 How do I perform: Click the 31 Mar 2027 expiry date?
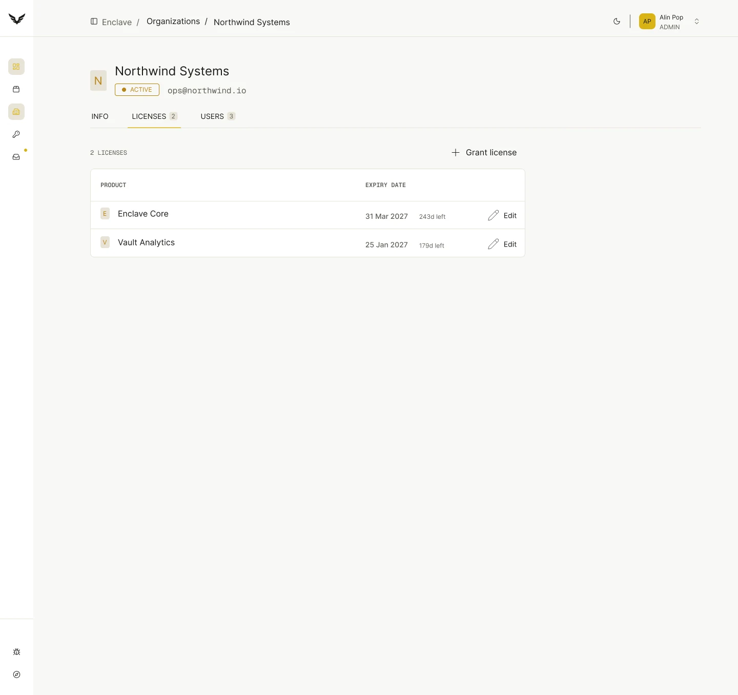pos(386,216)
